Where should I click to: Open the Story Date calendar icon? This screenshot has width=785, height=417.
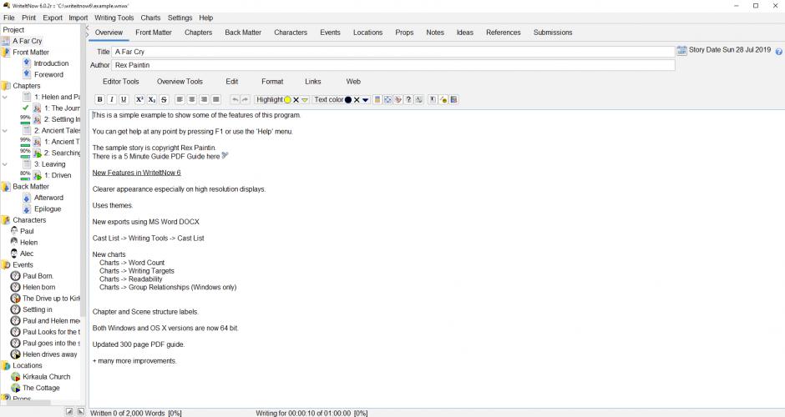pyautogui.click(x=681, y=50)
